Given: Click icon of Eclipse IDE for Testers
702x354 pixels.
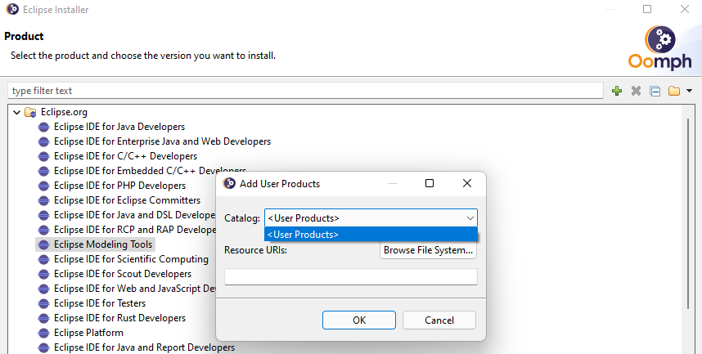Looking at the screenshot, I should 44,304.
